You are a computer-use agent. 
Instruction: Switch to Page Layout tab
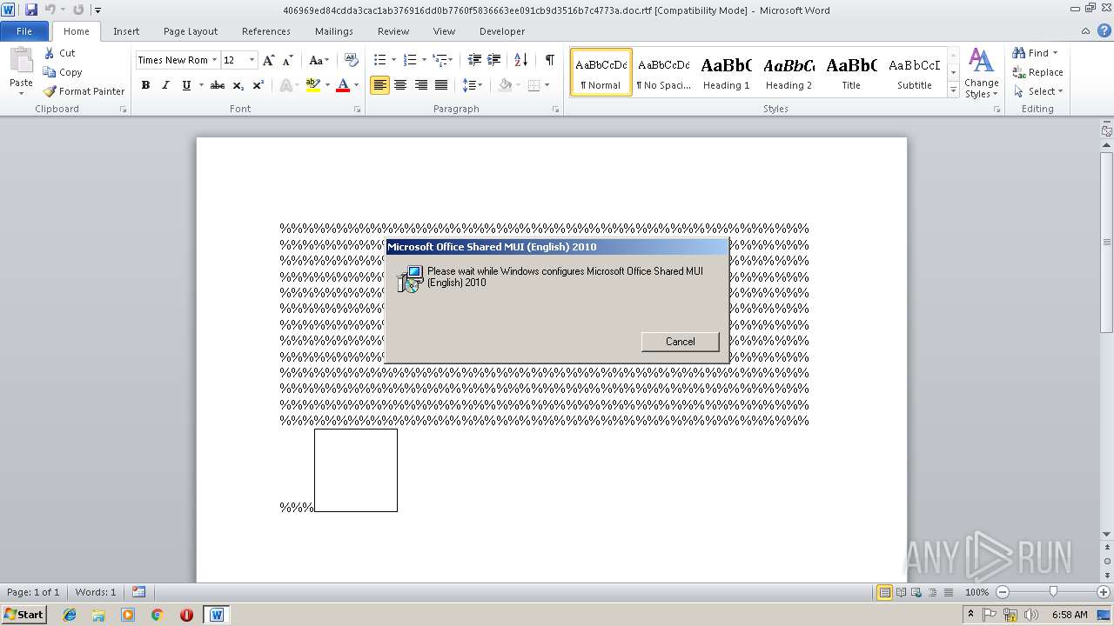[x=191, y=31]
